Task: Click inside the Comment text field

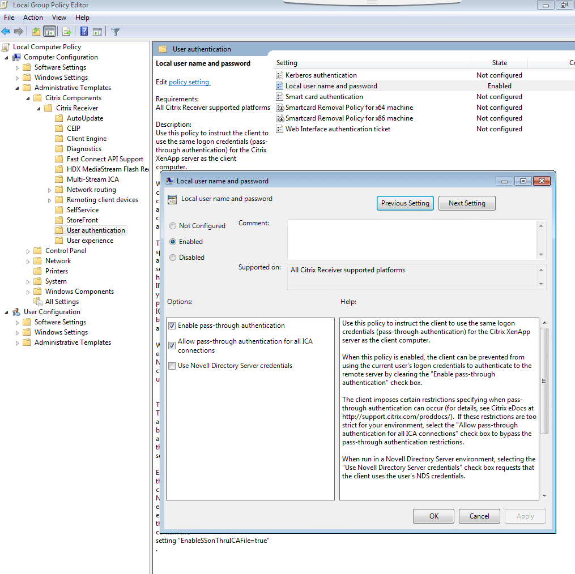Action: (412, 240)
